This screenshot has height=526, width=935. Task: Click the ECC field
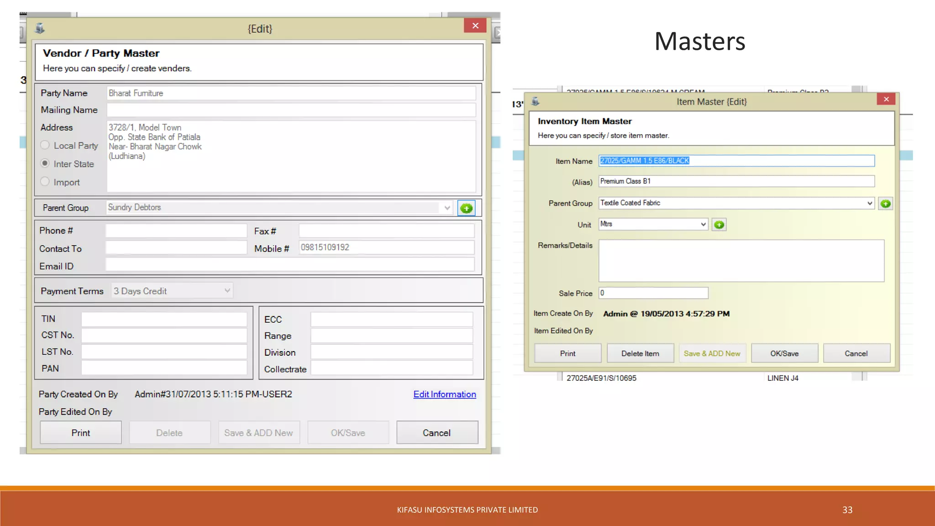(x=392, y=320)
